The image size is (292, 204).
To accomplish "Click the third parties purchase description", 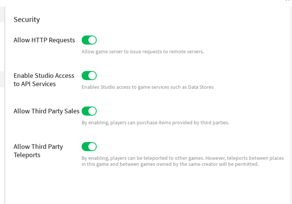I will tap(155, 123).
